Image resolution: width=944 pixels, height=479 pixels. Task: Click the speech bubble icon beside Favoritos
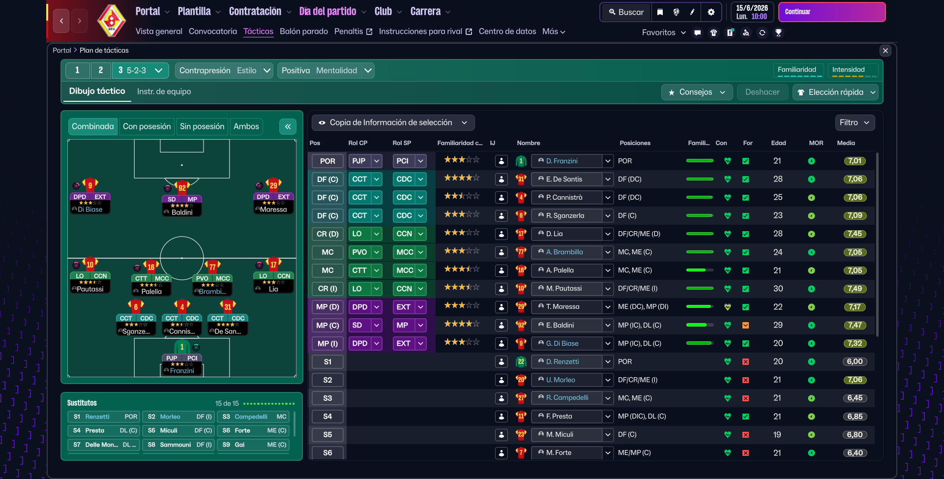pyautogui.click(x=697, y=33)
